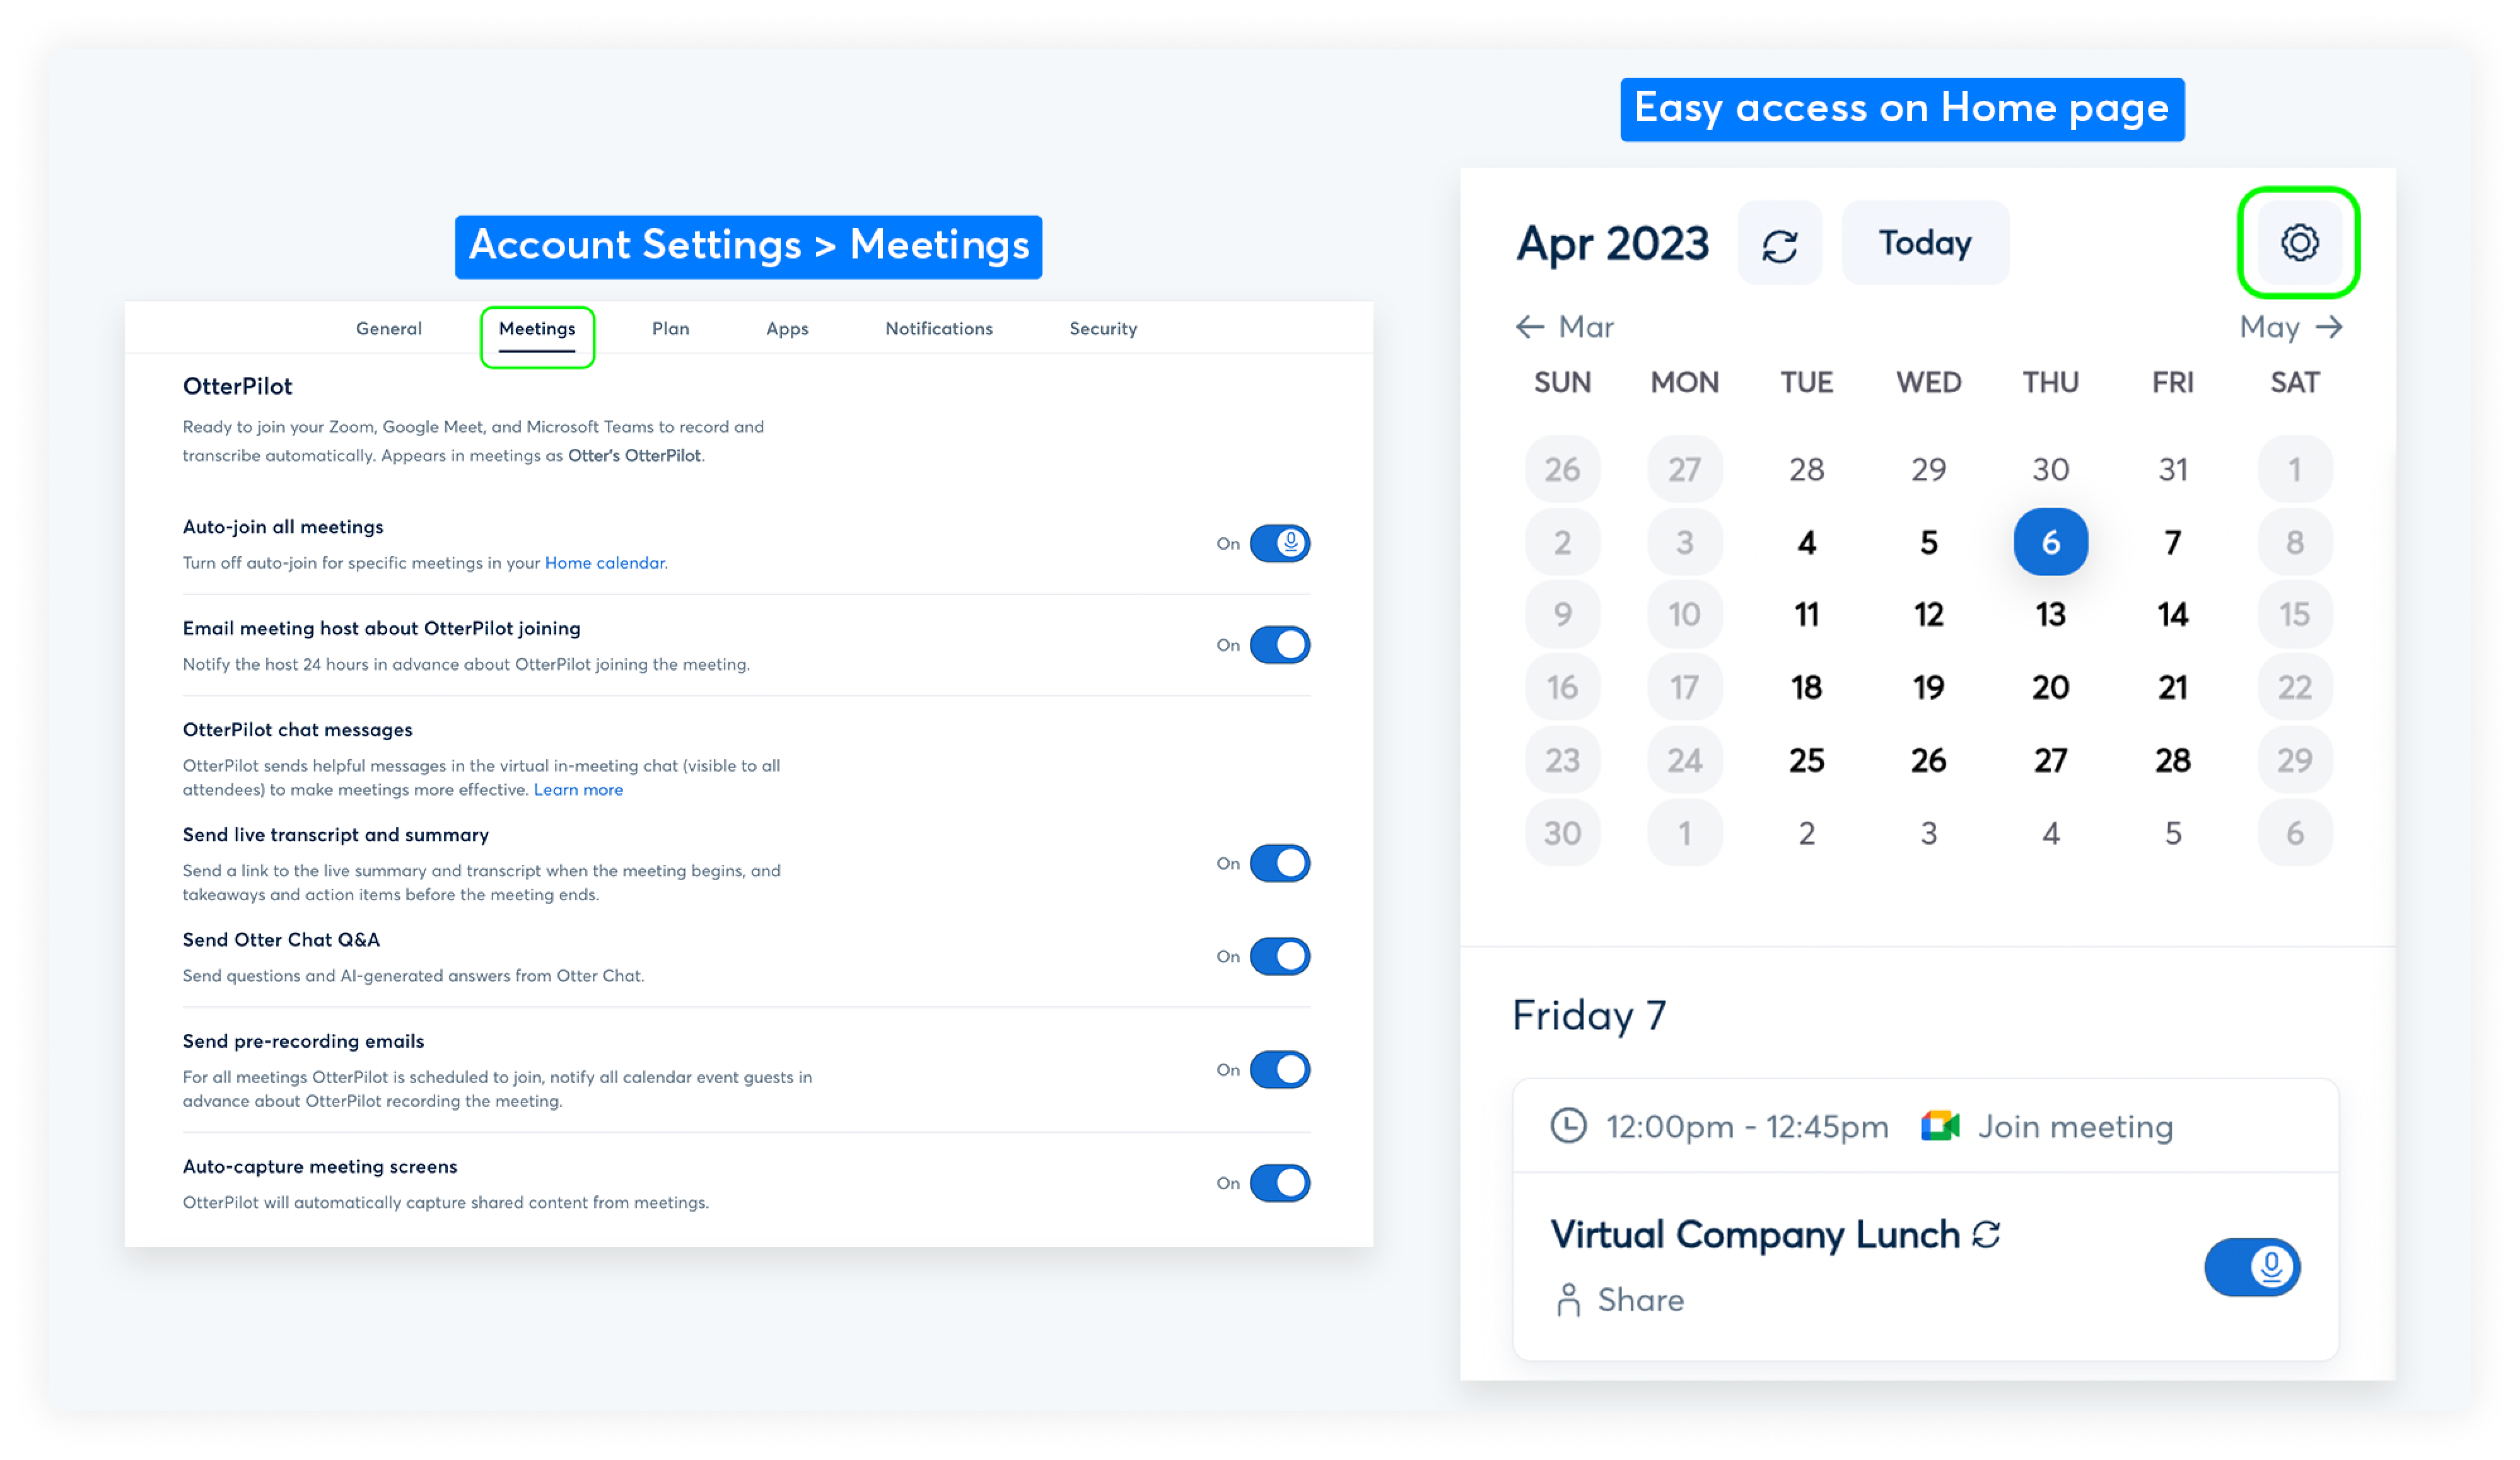Click Join meeting link
This screenshot has width=2520, height=1460.
tap(2075, 1127)
